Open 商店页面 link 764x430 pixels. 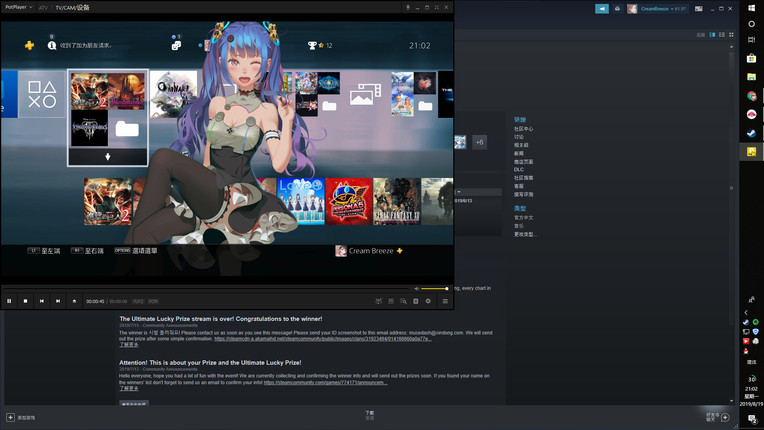(523, 162)
